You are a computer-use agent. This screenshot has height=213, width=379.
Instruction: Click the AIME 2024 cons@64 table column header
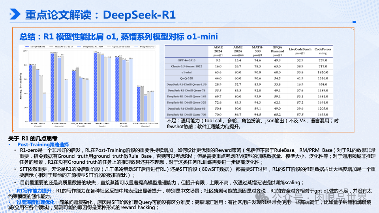[x=238, y=51]
